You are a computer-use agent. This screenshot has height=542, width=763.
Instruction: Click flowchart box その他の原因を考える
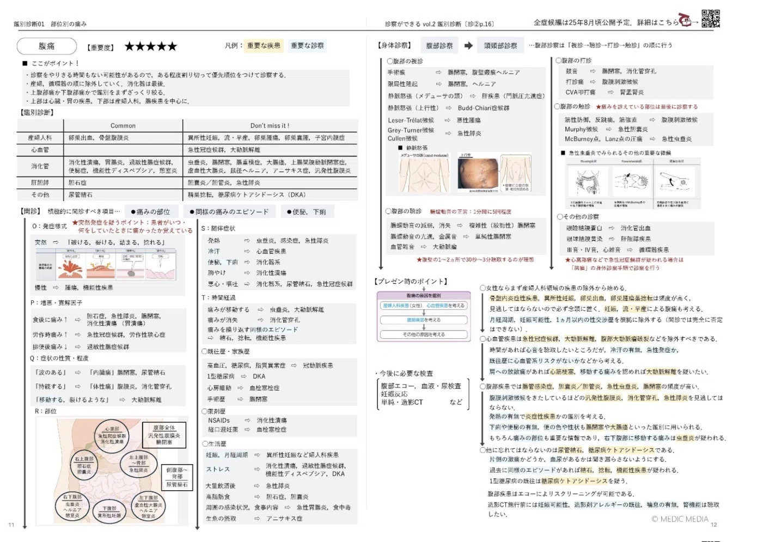tap(424, 334)
